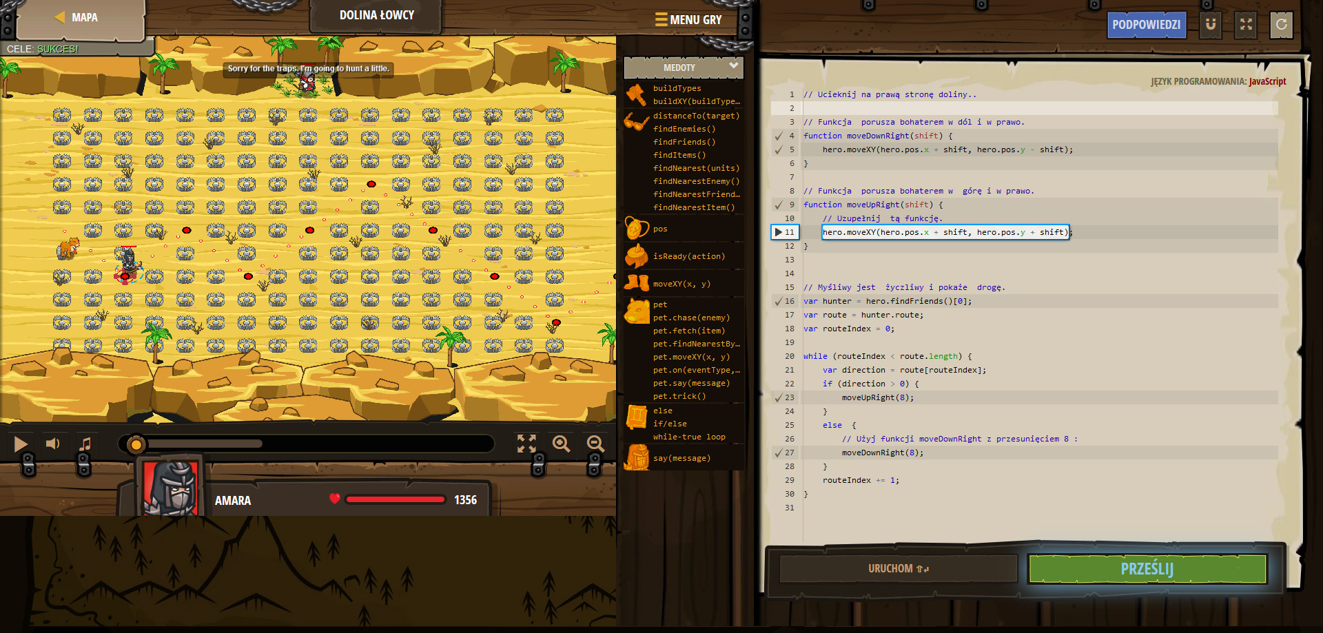This screenshot has width=1323, height=633.
Task: Go back to MAPA
Action: click(76, 18)
